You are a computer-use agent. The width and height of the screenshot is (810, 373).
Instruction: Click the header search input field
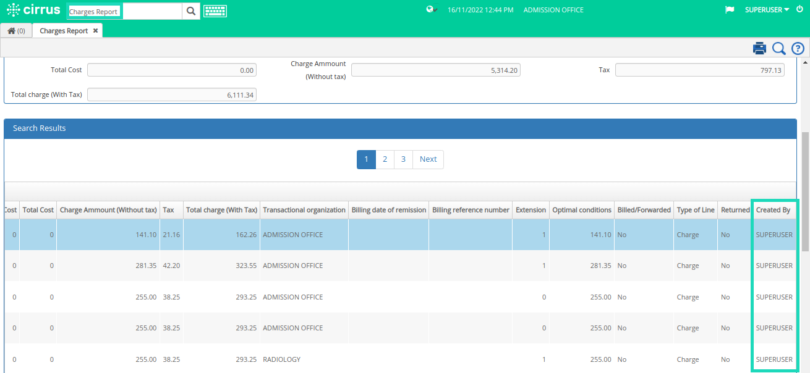151,10
